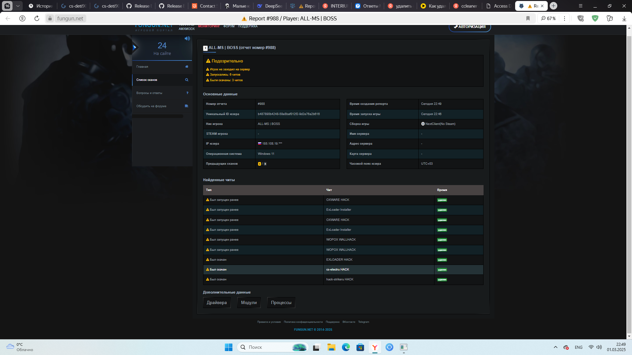This screenshot has width=632, height=355.
Task: Switch to the История tab
Action: click(x=41, y=6)
